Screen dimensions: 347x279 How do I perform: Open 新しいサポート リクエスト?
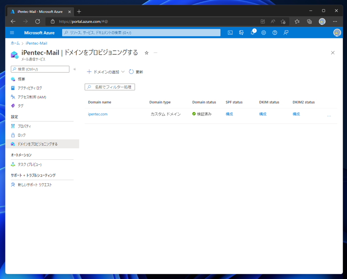[35, 185]
